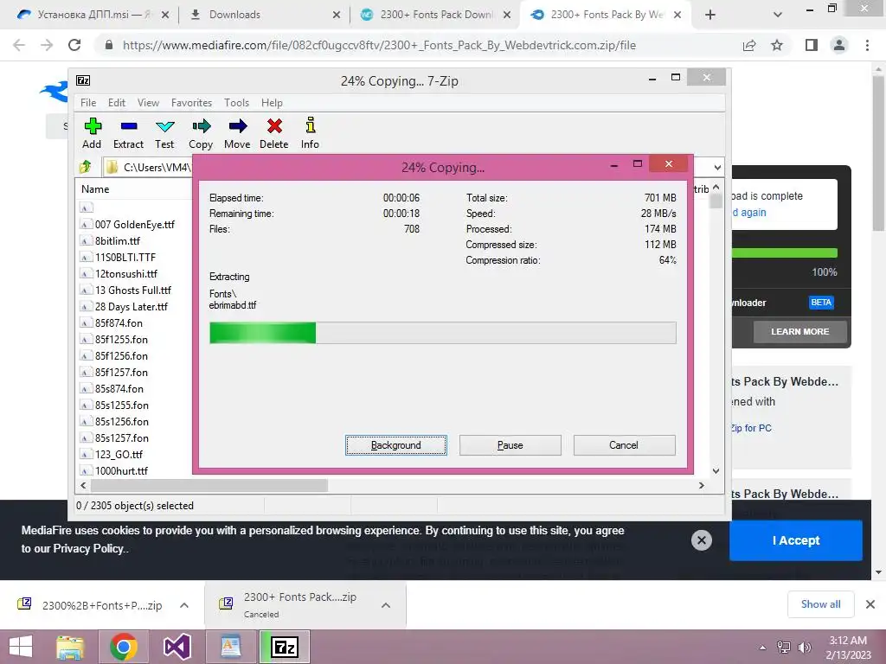Click the Move toolbar icon
Viewport: 886px width, 664px height.
tap(237, 133)
